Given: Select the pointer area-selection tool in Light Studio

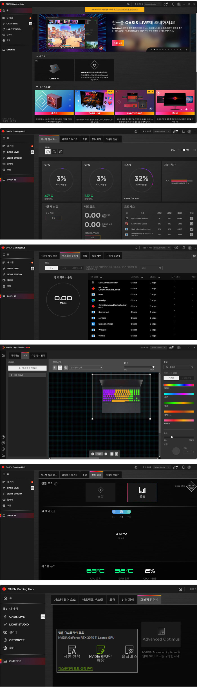Looking at the screenshot, I should point(55,368).
